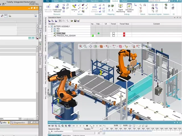Image resolution: width=182 pixels, height=136 pixels.
Task: Click the zoom out icon in Sequence Editor toolbar
Action: [x=59, y=126]
